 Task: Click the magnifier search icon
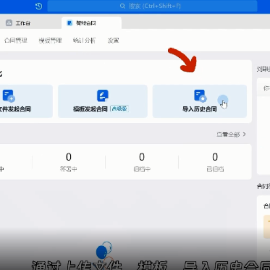[x=123, y=6]
